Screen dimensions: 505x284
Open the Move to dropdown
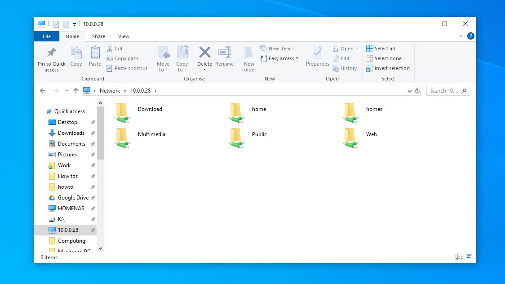click(x=163, y=58)
